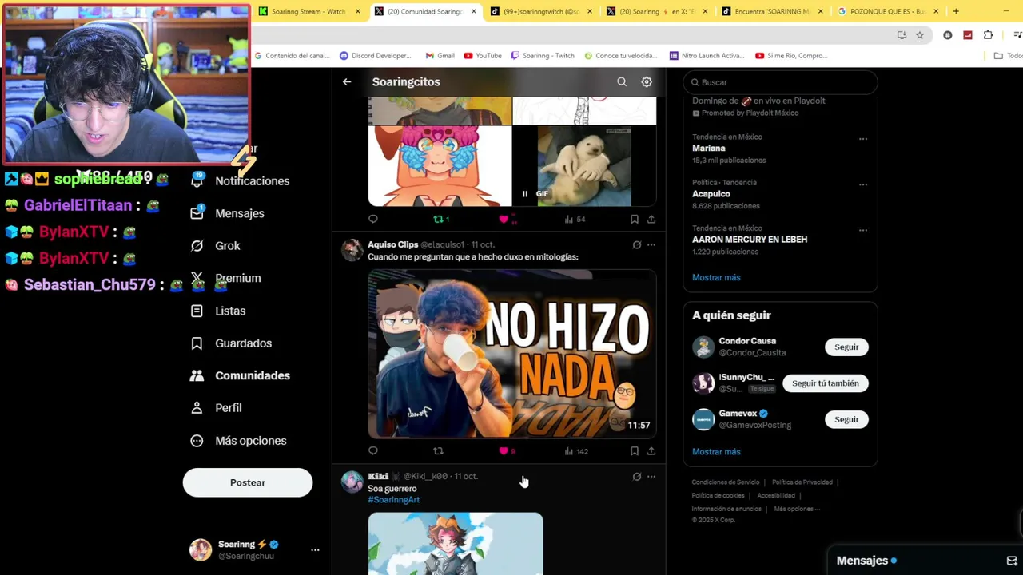
Task: Undo the retweet on the dog GIF post
Action: [440, 219]
